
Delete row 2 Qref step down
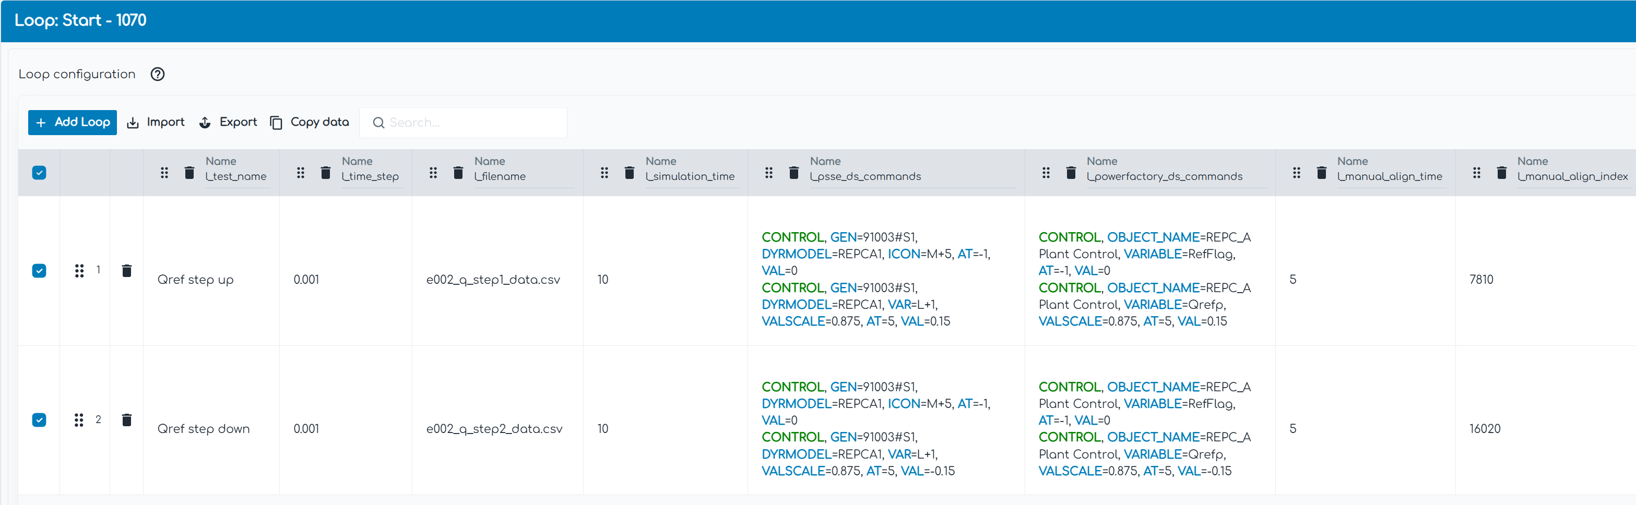127,420
